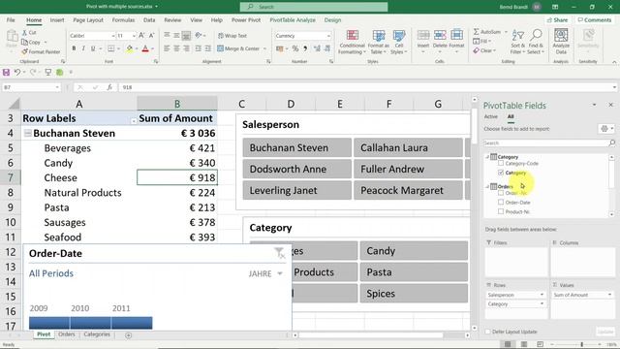The image size is (620, 349).
Task: Click the search box in title bar
Action: coord(314,7)
